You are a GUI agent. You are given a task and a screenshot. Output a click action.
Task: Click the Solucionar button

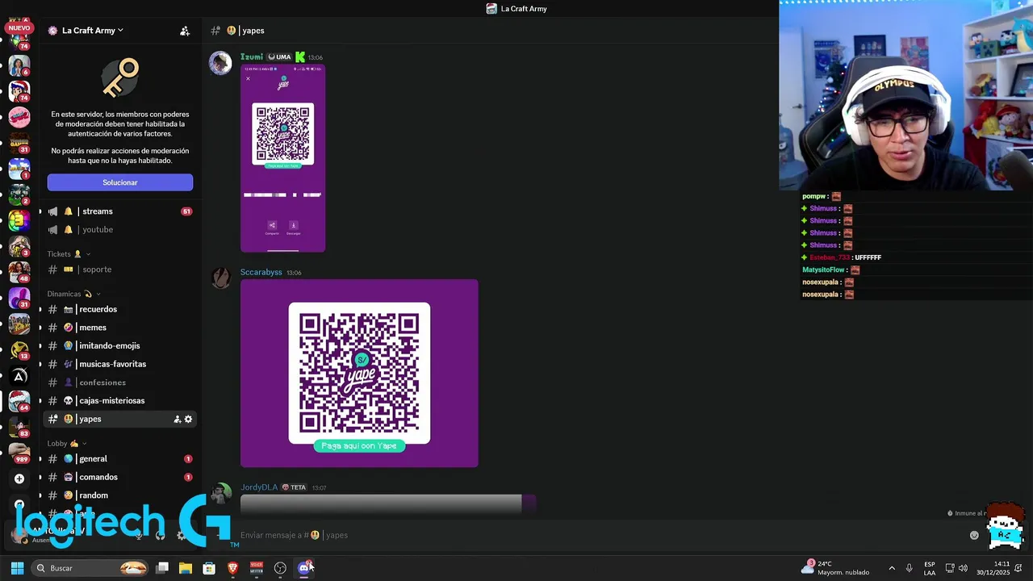click(120, 182)
